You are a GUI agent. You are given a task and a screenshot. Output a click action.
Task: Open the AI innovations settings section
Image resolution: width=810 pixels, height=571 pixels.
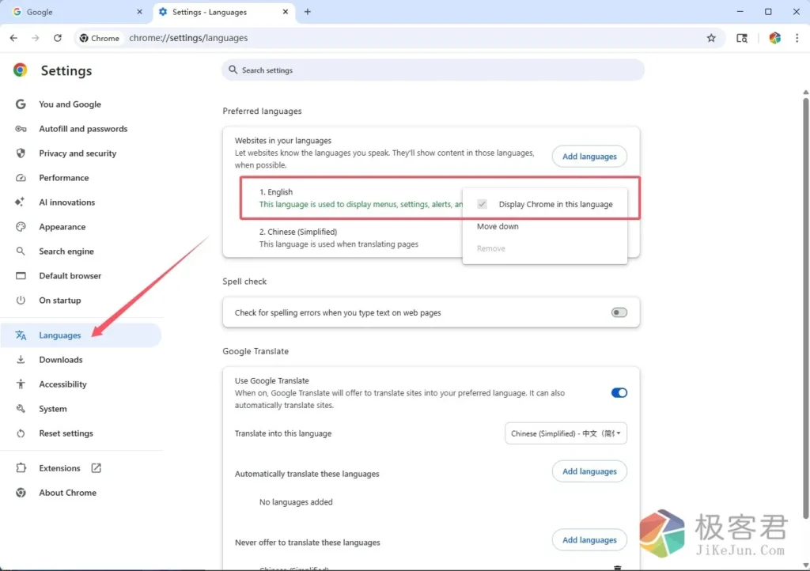click(x=66, y=202)
